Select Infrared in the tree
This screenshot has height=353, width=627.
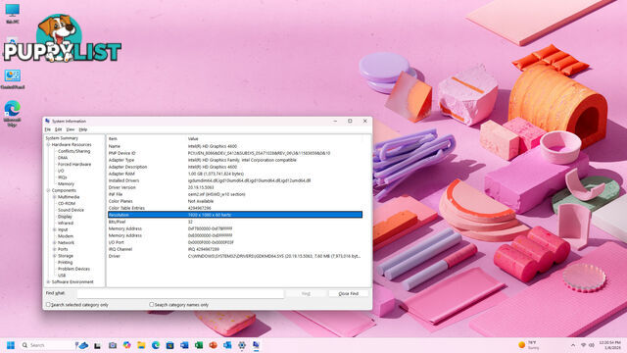coord(66,223)
